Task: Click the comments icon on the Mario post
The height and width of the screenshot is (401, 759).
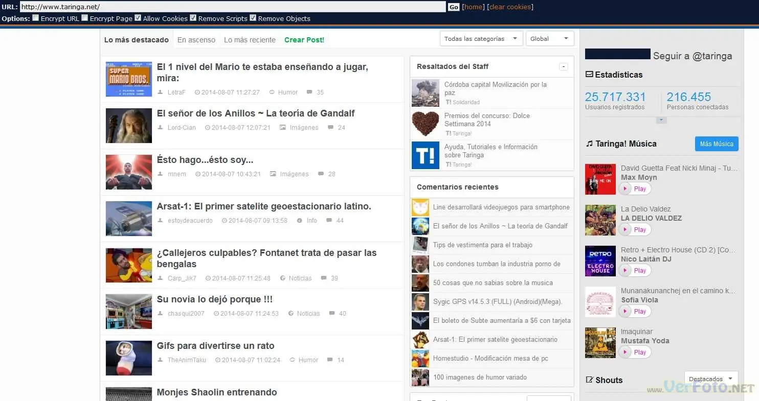Action: [x=309, y=92]
